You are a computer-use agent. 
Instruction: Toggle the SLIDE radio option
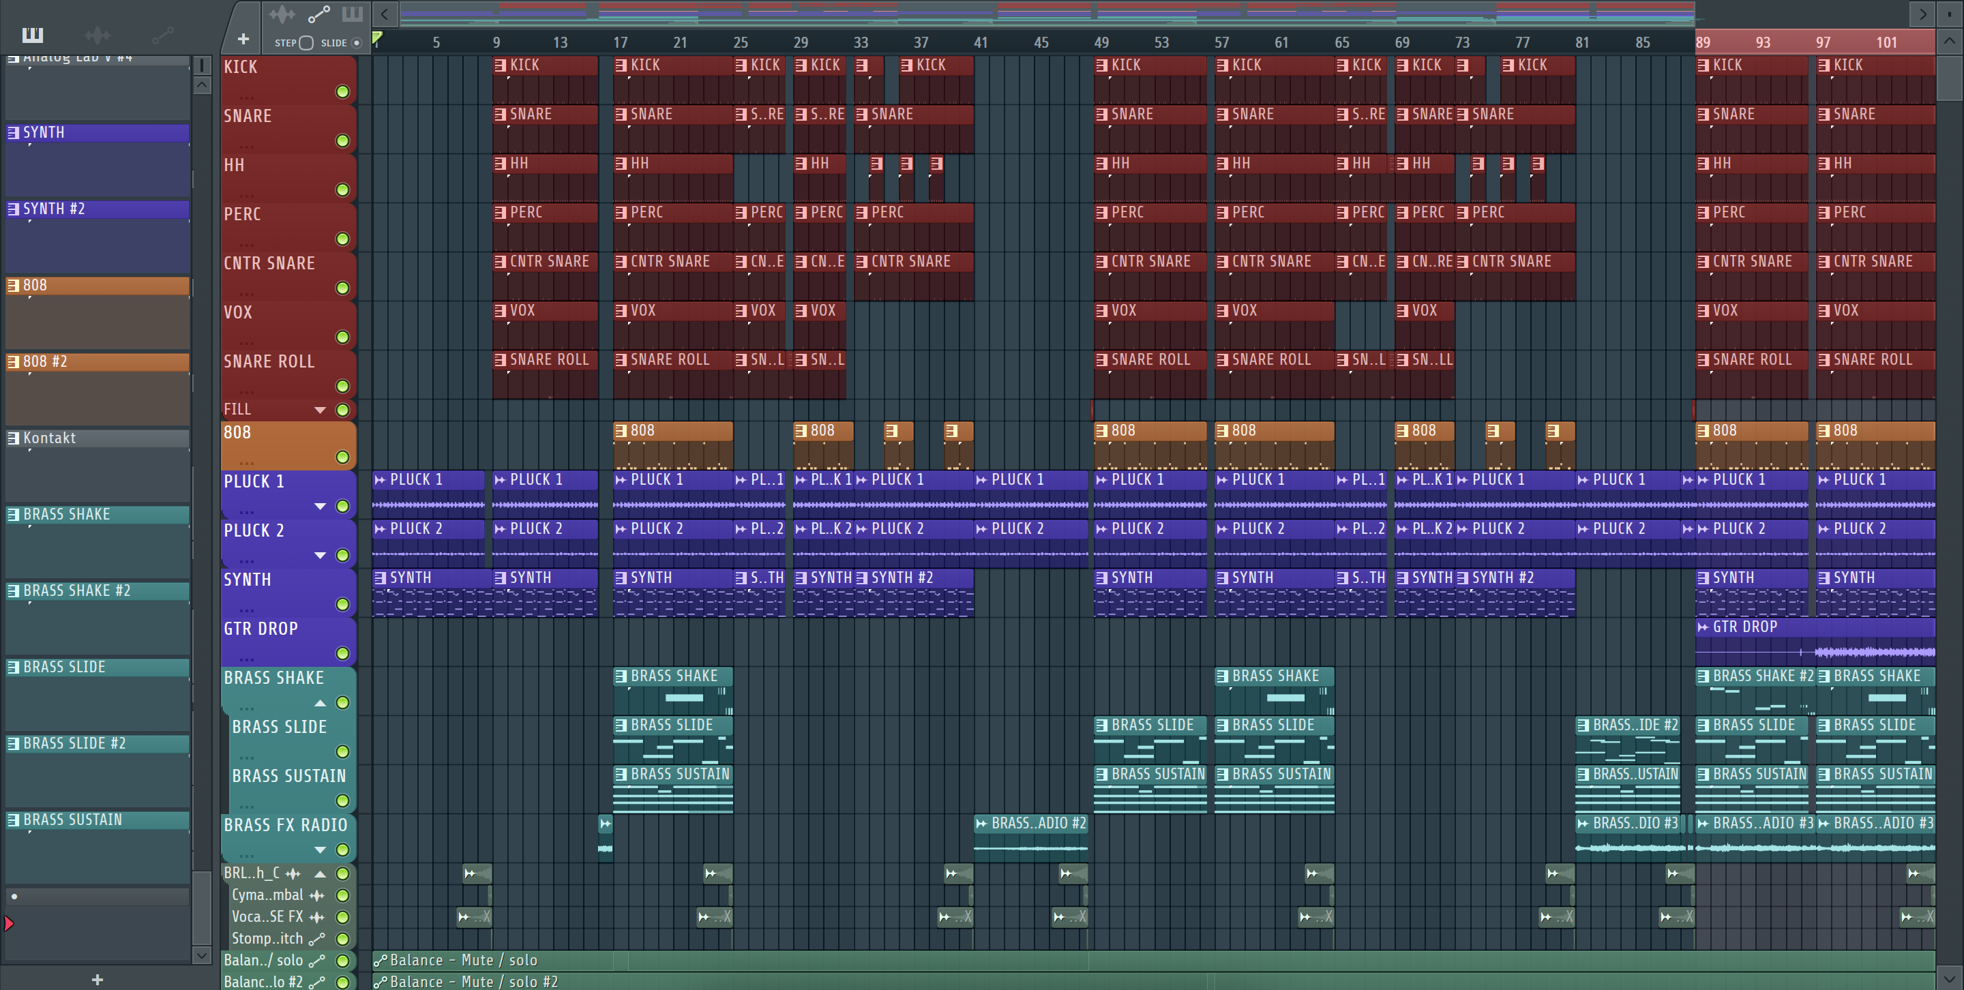[x=356, y=43]
